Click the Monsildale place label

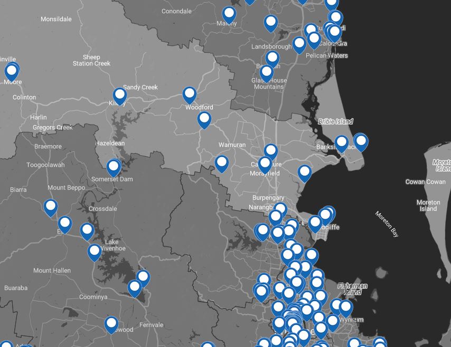pyautogui.click(x=56, y=19)
